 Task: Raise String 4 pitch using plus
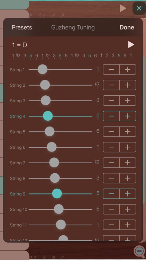[128, 116]
